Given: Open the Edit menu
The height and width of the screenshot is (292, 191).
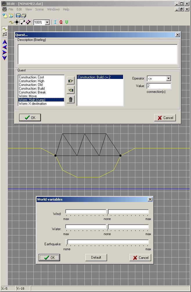Looking at the screenshot, I should click(x=19, y=9).
